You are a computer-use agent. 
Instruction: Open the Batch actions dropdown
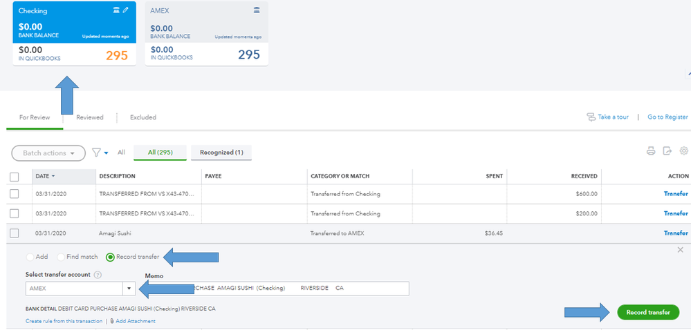tap(48, 153)
